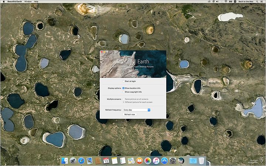Open Calendar icon showing 13
The width and height of the screenshot is (266, 166).
(106, 160)
